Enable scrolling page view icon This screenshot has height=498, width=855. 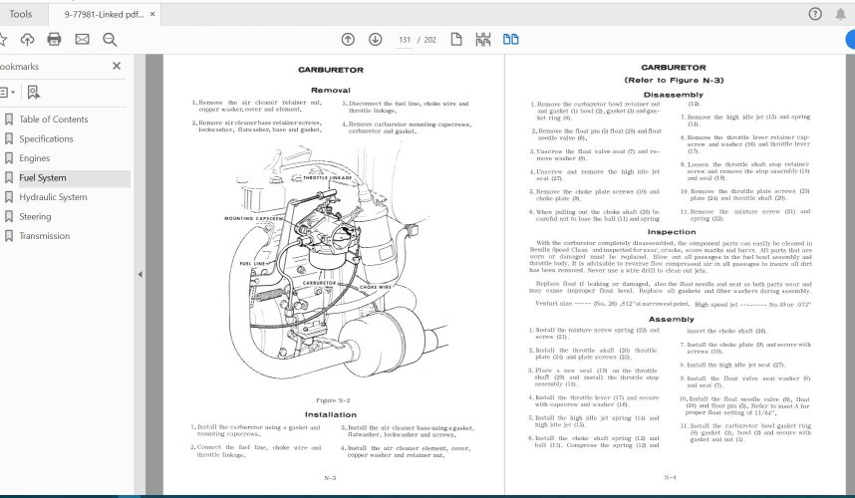point(483,40)
